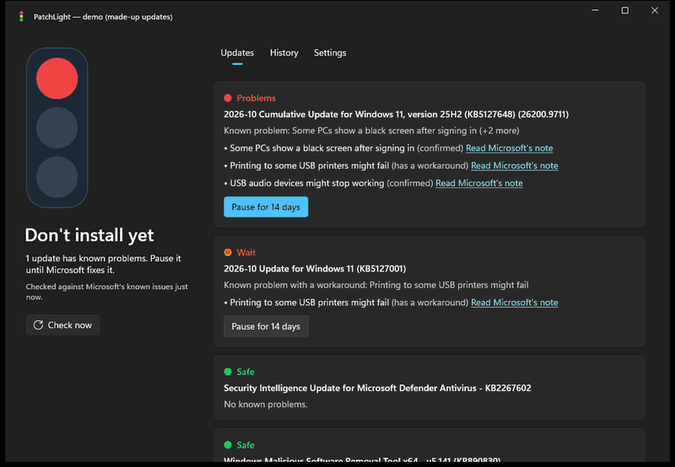Click the green Safe dot for Defender Antivirus
The width and height of the screenshot is (675, 467).
click(x=228, y=372)
